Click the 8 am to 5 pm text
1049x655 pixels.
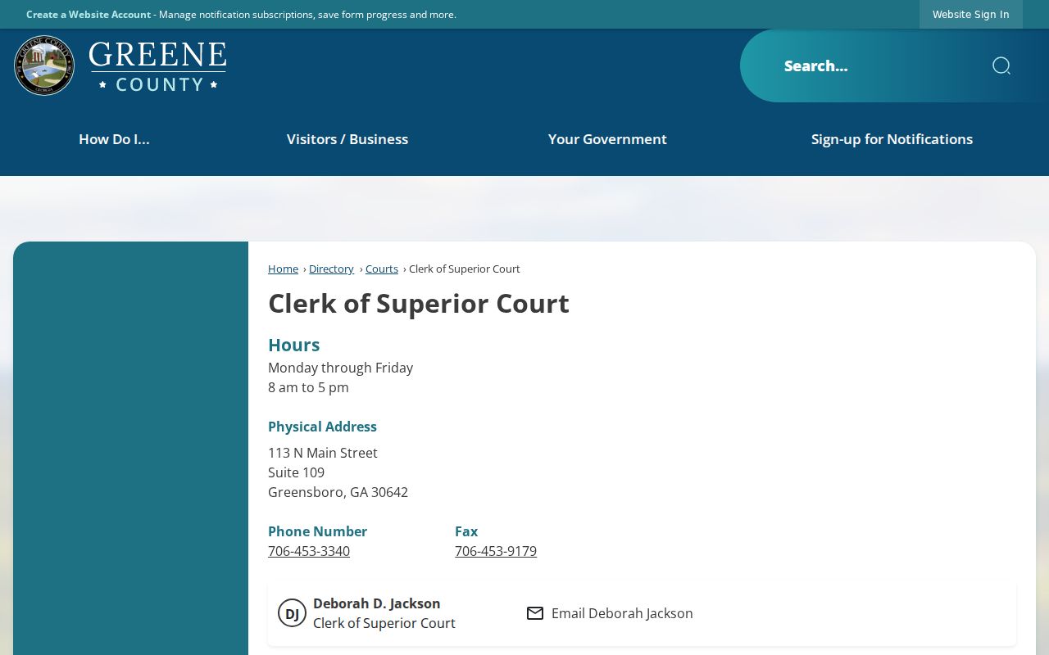point(308,387)
